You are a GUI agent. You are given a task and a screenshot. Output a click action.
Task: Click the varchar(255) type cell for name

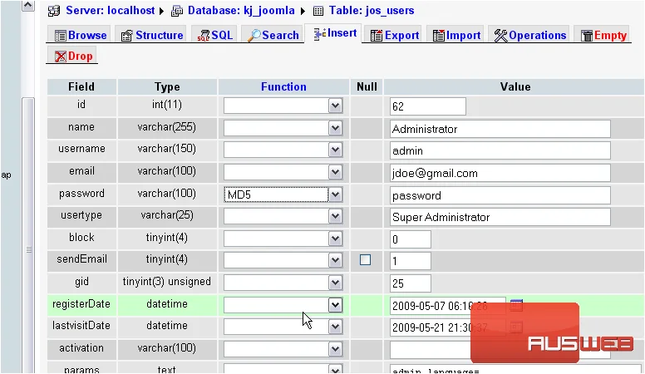pyautogui.click(x=167, y=127)
